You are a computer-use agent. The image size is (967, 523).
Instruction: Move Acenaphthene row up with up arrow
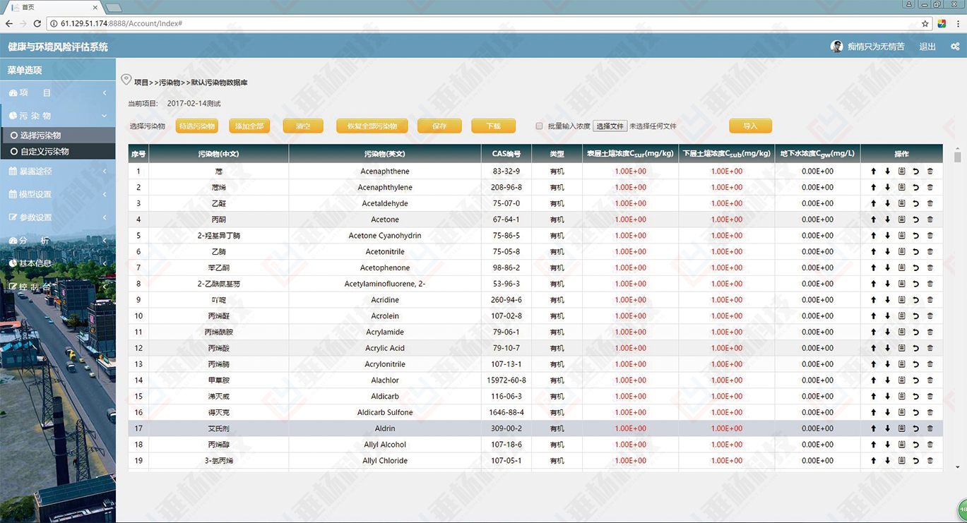point(873,172)
